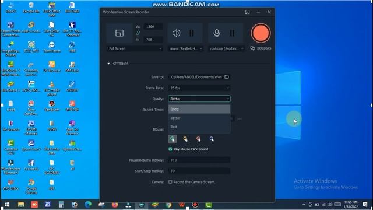The height and width of the screenshot is (210, 373).
Task: Toggle the width-height aspect ratio link
Action: (x=138, y=33)
